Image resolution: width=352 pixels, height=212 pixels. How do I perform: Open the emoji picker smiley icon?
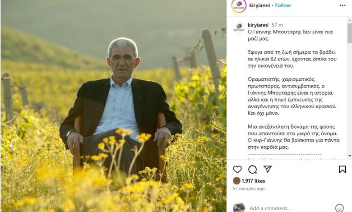pos(339,208)
